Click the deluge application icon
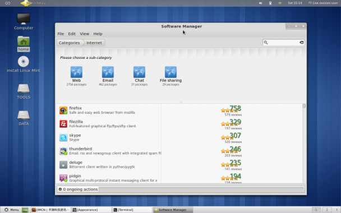 (63, 165)
